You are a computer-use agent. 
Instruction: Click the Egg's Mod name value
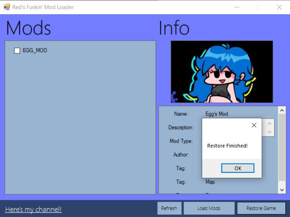click(217, 114)
